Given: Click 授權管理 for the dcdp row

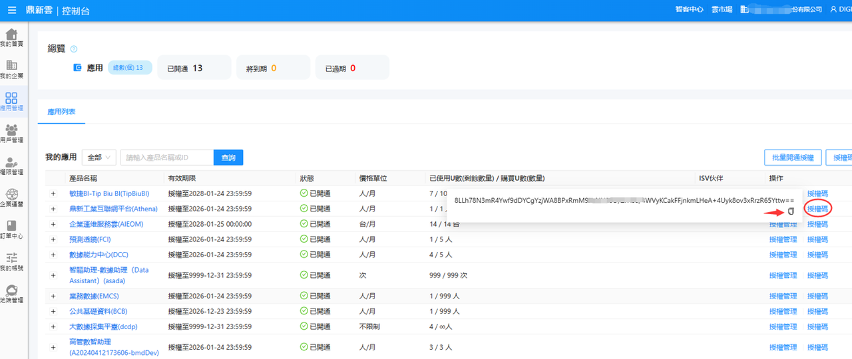Looking at the screenshot, I should [783, 326].
